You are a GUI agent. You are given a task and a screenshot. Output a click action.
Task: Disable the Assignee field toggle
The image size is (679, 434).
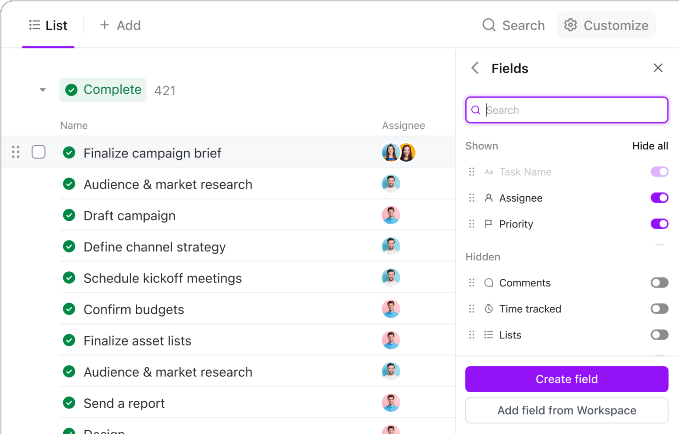click(659, 198)
